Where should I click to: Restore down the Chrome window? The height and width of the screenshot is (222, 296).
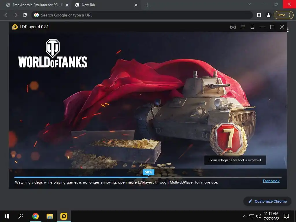coord(276,4)
